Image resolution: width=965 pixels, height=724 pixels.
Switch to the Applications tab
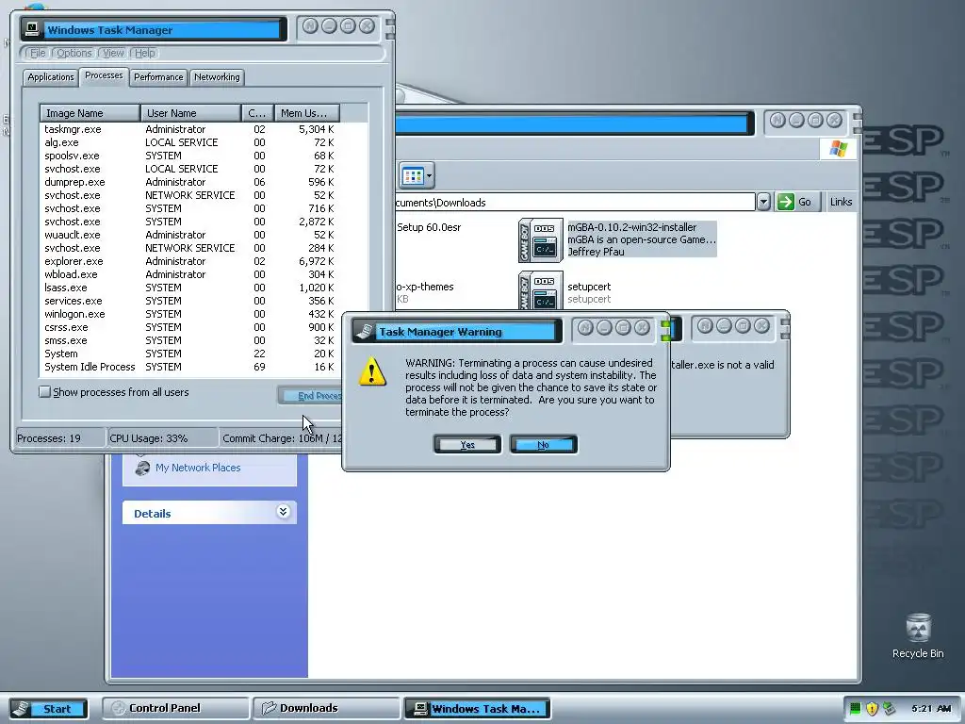pos(51,77)
